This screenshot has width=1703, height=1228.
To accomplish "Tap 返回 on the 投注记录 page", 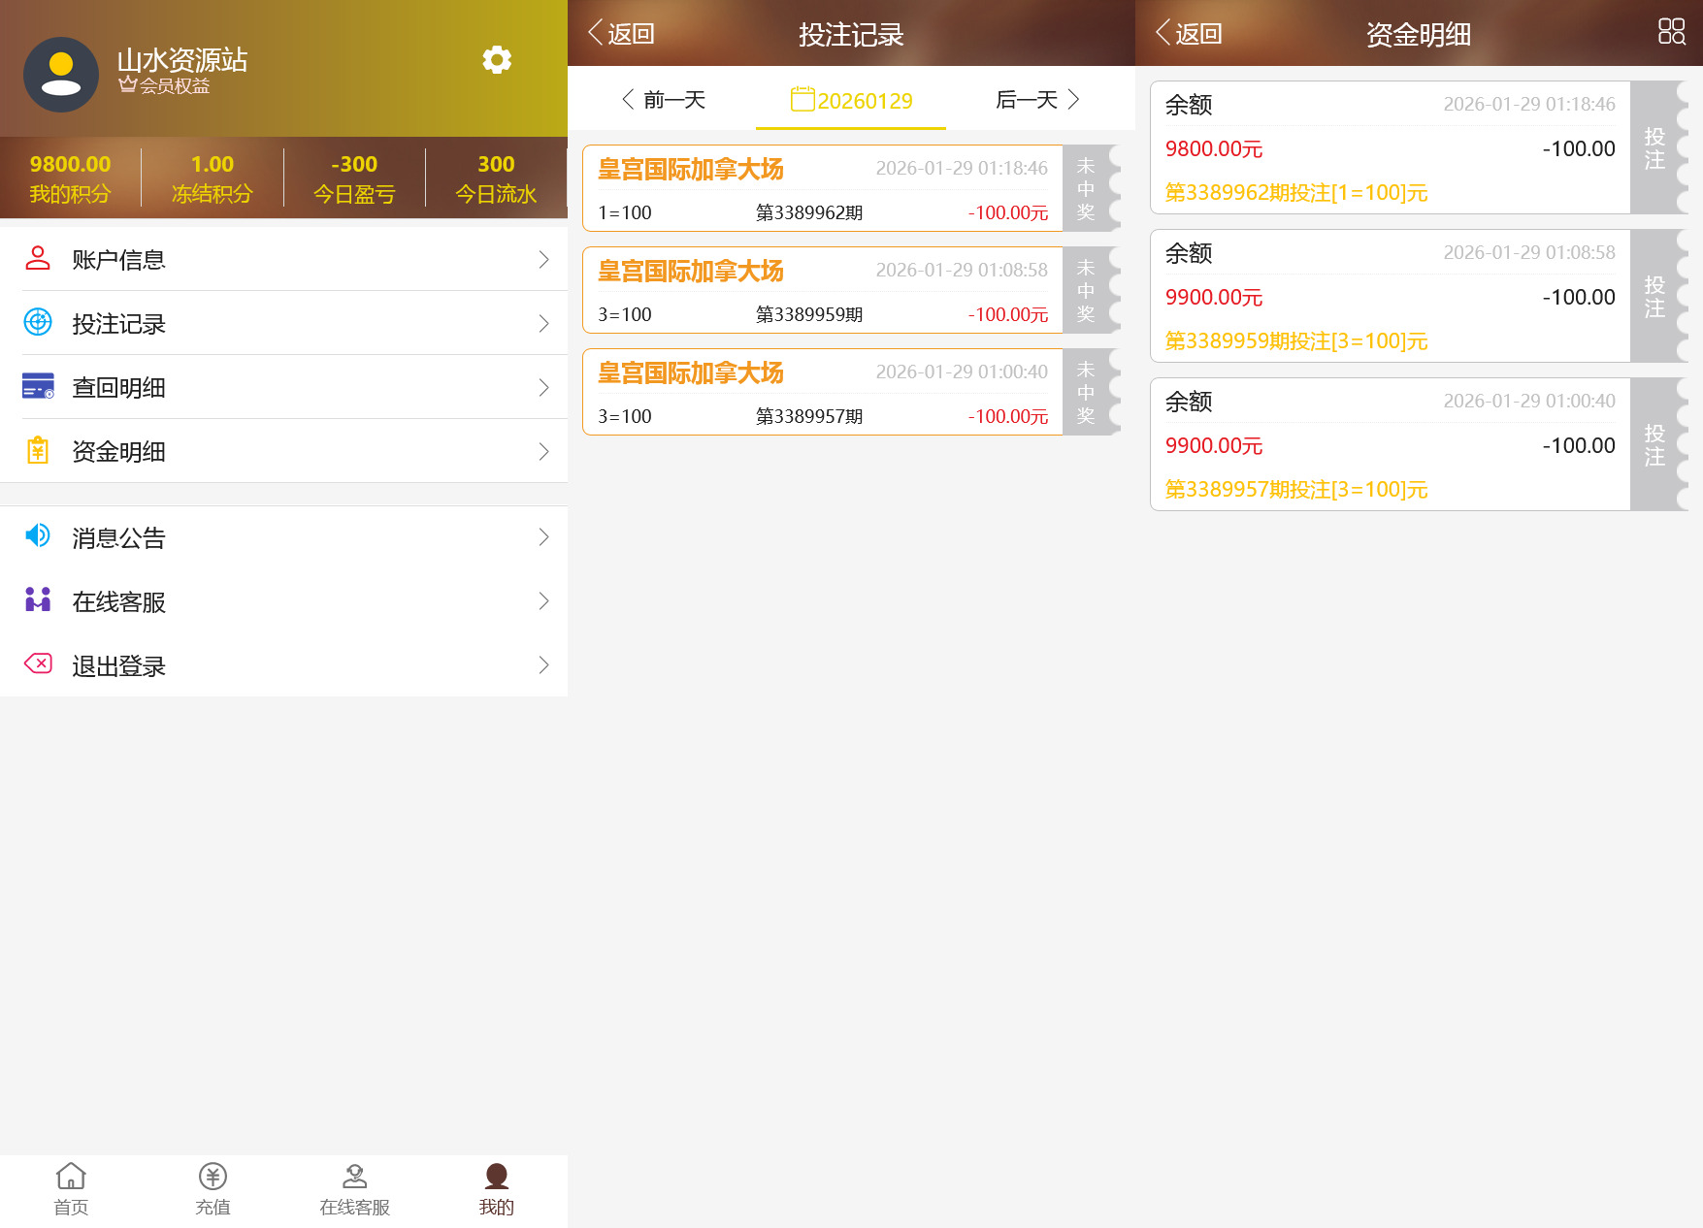I will click(618, 32).
